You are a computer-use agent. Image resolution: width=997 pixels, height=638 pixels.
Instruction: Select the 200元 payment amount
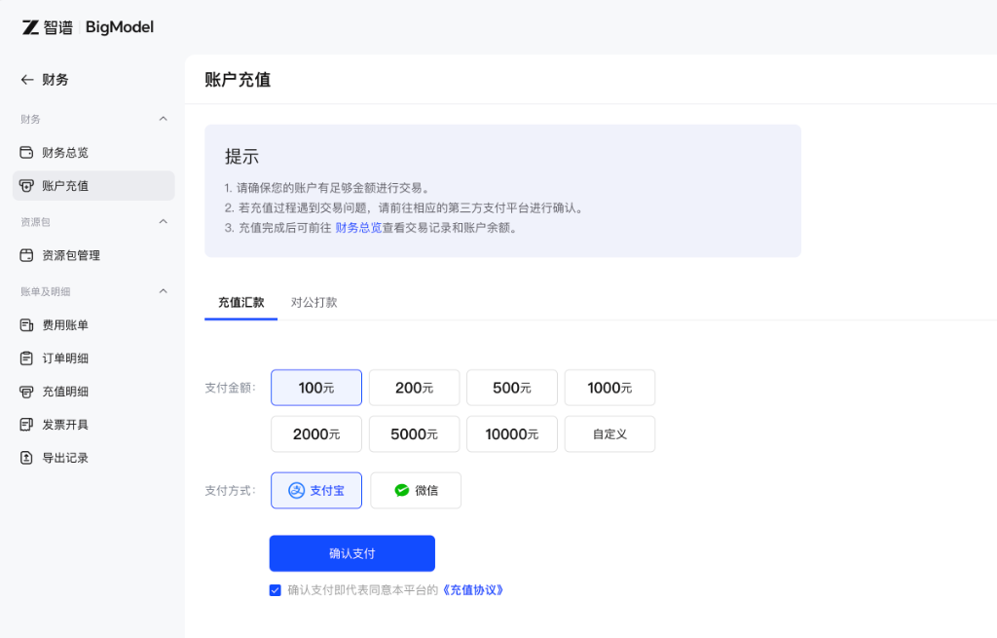pos(414,388)
